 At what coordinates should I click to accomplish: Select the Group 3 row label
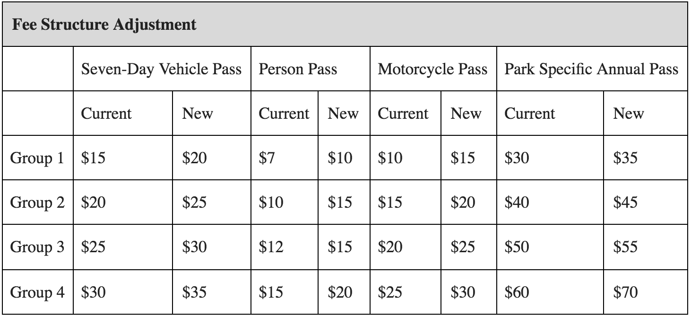37,247
